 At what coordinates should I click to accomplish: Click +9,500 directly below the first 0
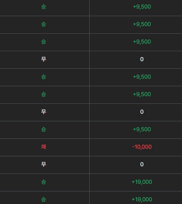coord(142,77)
